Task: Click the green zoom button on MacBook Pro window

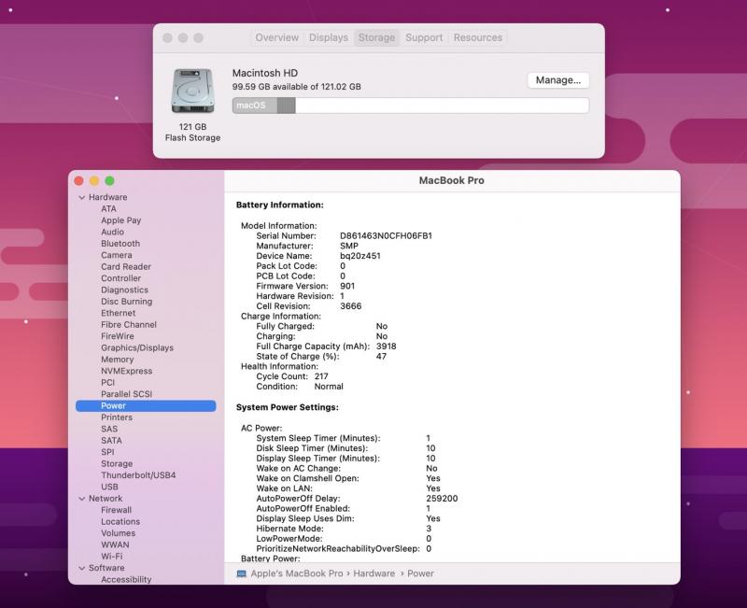Action: [109, 181]
